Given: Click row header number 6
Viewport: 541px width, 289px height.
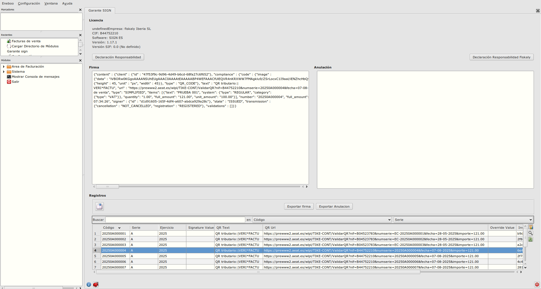Looking at the screenshot, I should 97,262.
